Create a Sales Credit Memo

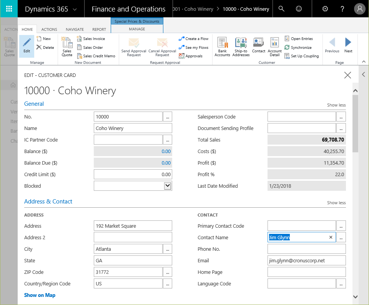pos(96,56)
